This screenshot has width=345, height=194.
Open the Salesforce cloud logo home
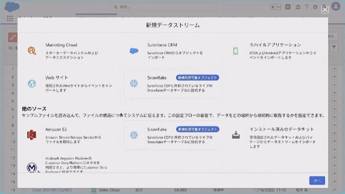coord(12,7)
